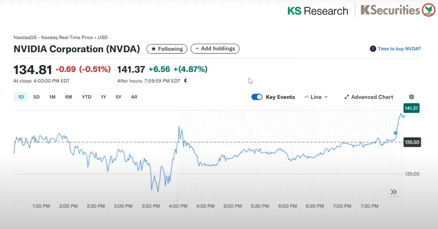438x229 pixels.
Task: Open the chart settings gear
Action: point(412,97)
